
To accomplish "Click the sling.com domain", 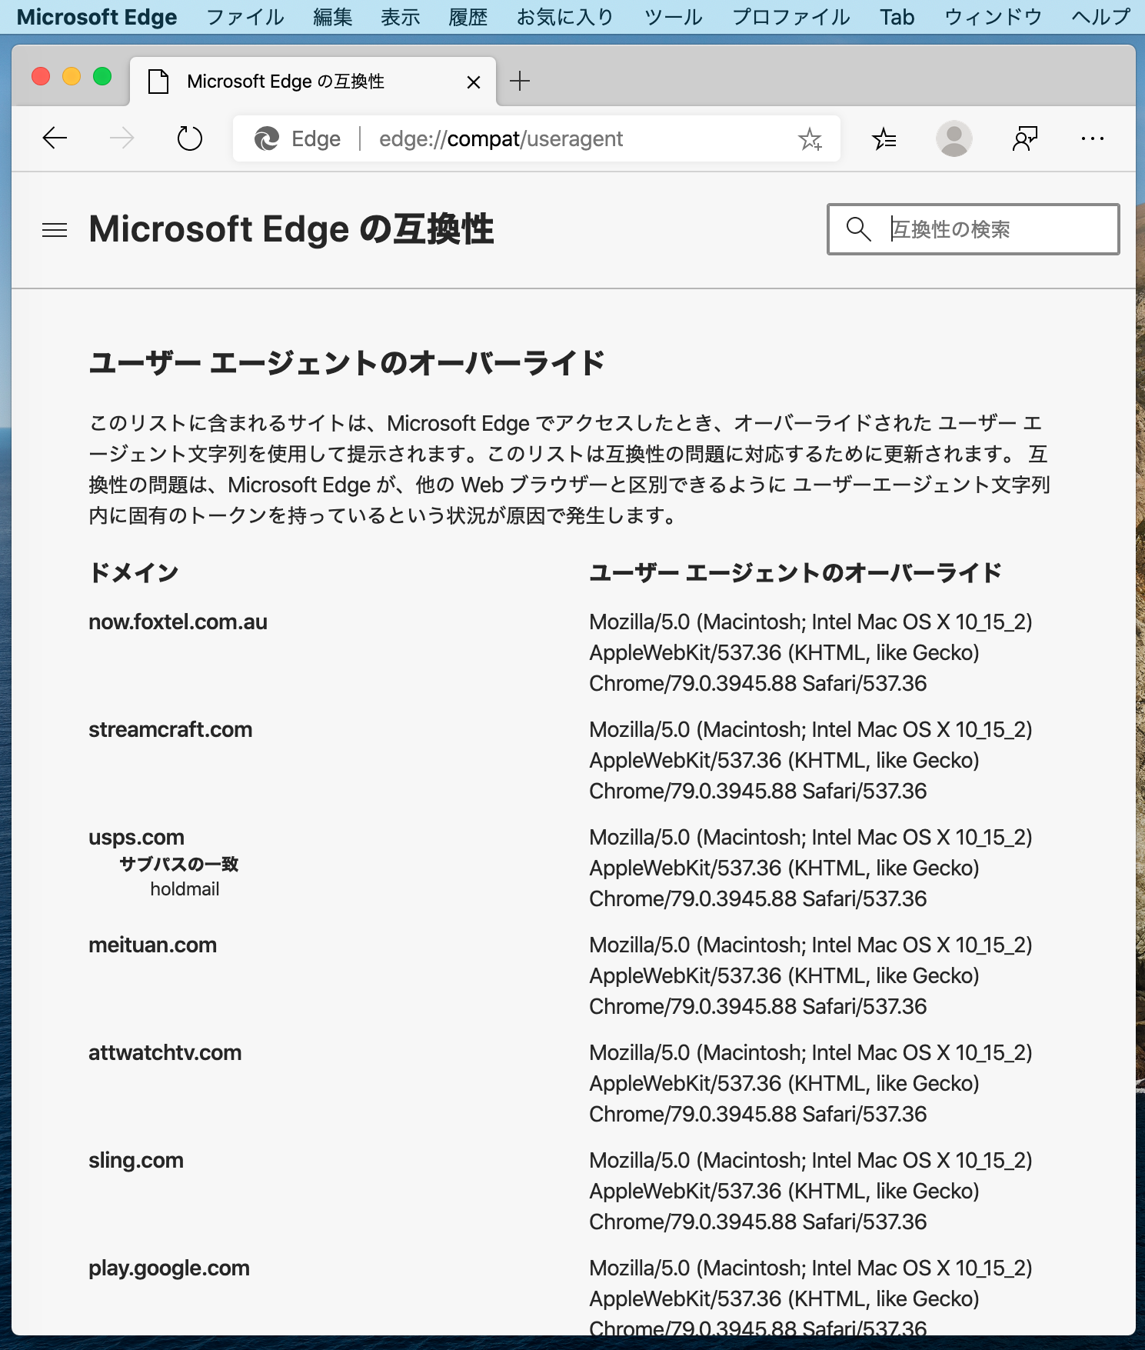I will click(x=136, y=1160).
